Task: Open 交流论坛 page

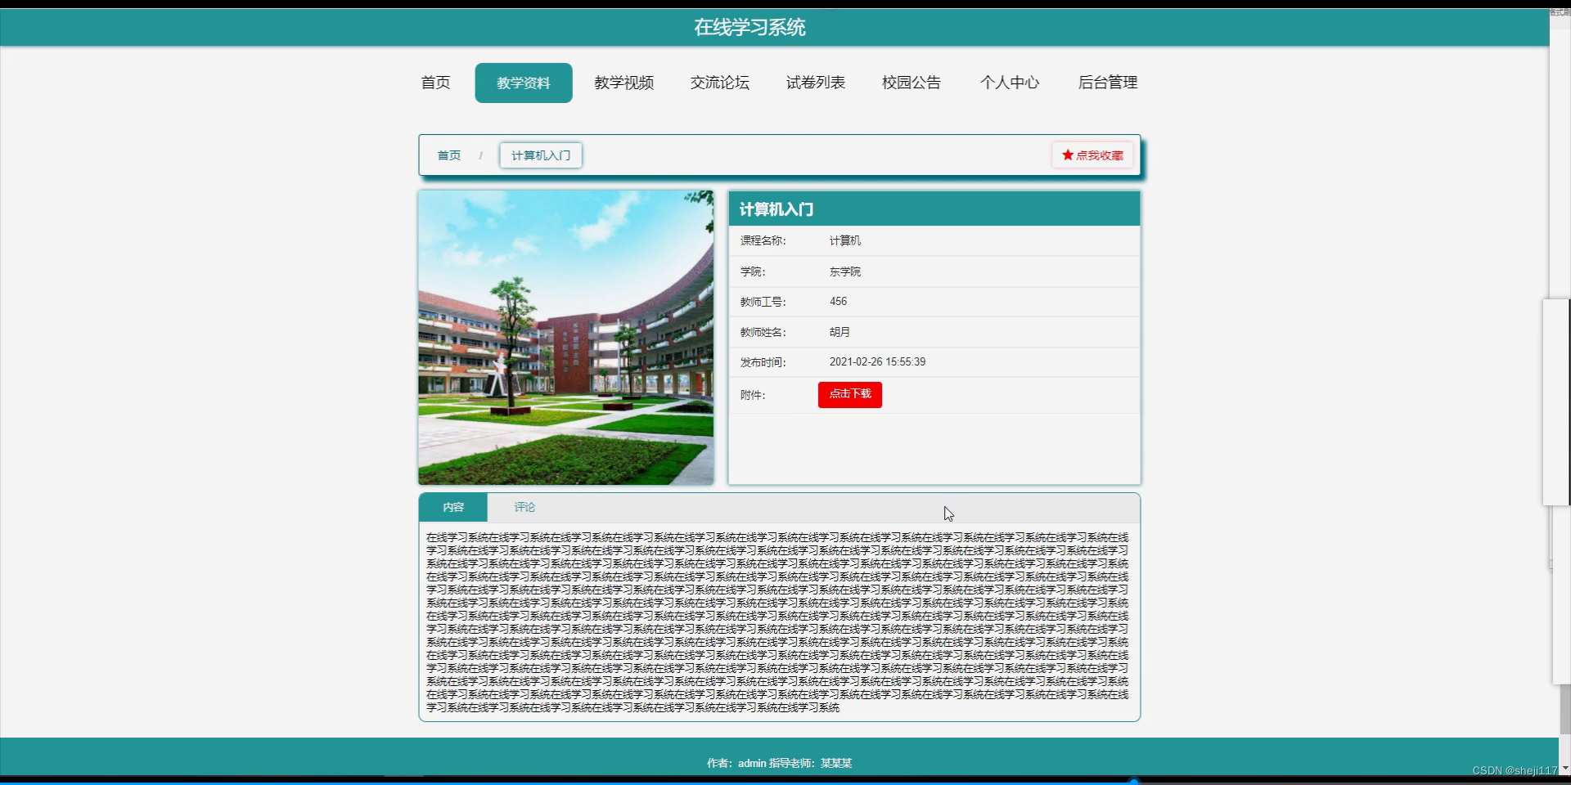Action: pos(719,82)
